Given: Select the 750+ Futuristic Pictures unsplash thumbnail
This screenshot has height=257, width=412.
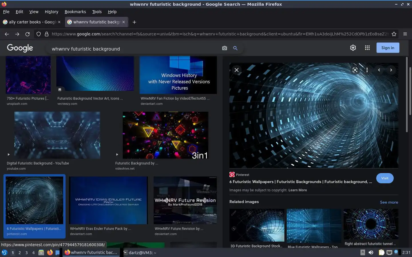Looking at the screenshot, I should pos(28,75).
